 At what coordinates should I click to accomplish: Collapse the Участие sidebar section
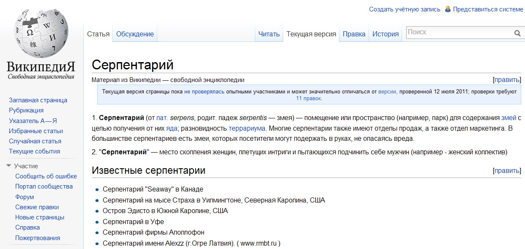click(x=9, y=166)
